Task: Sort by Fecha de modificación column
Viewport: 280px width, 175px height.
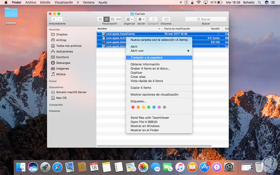Action: click(181, 29)
